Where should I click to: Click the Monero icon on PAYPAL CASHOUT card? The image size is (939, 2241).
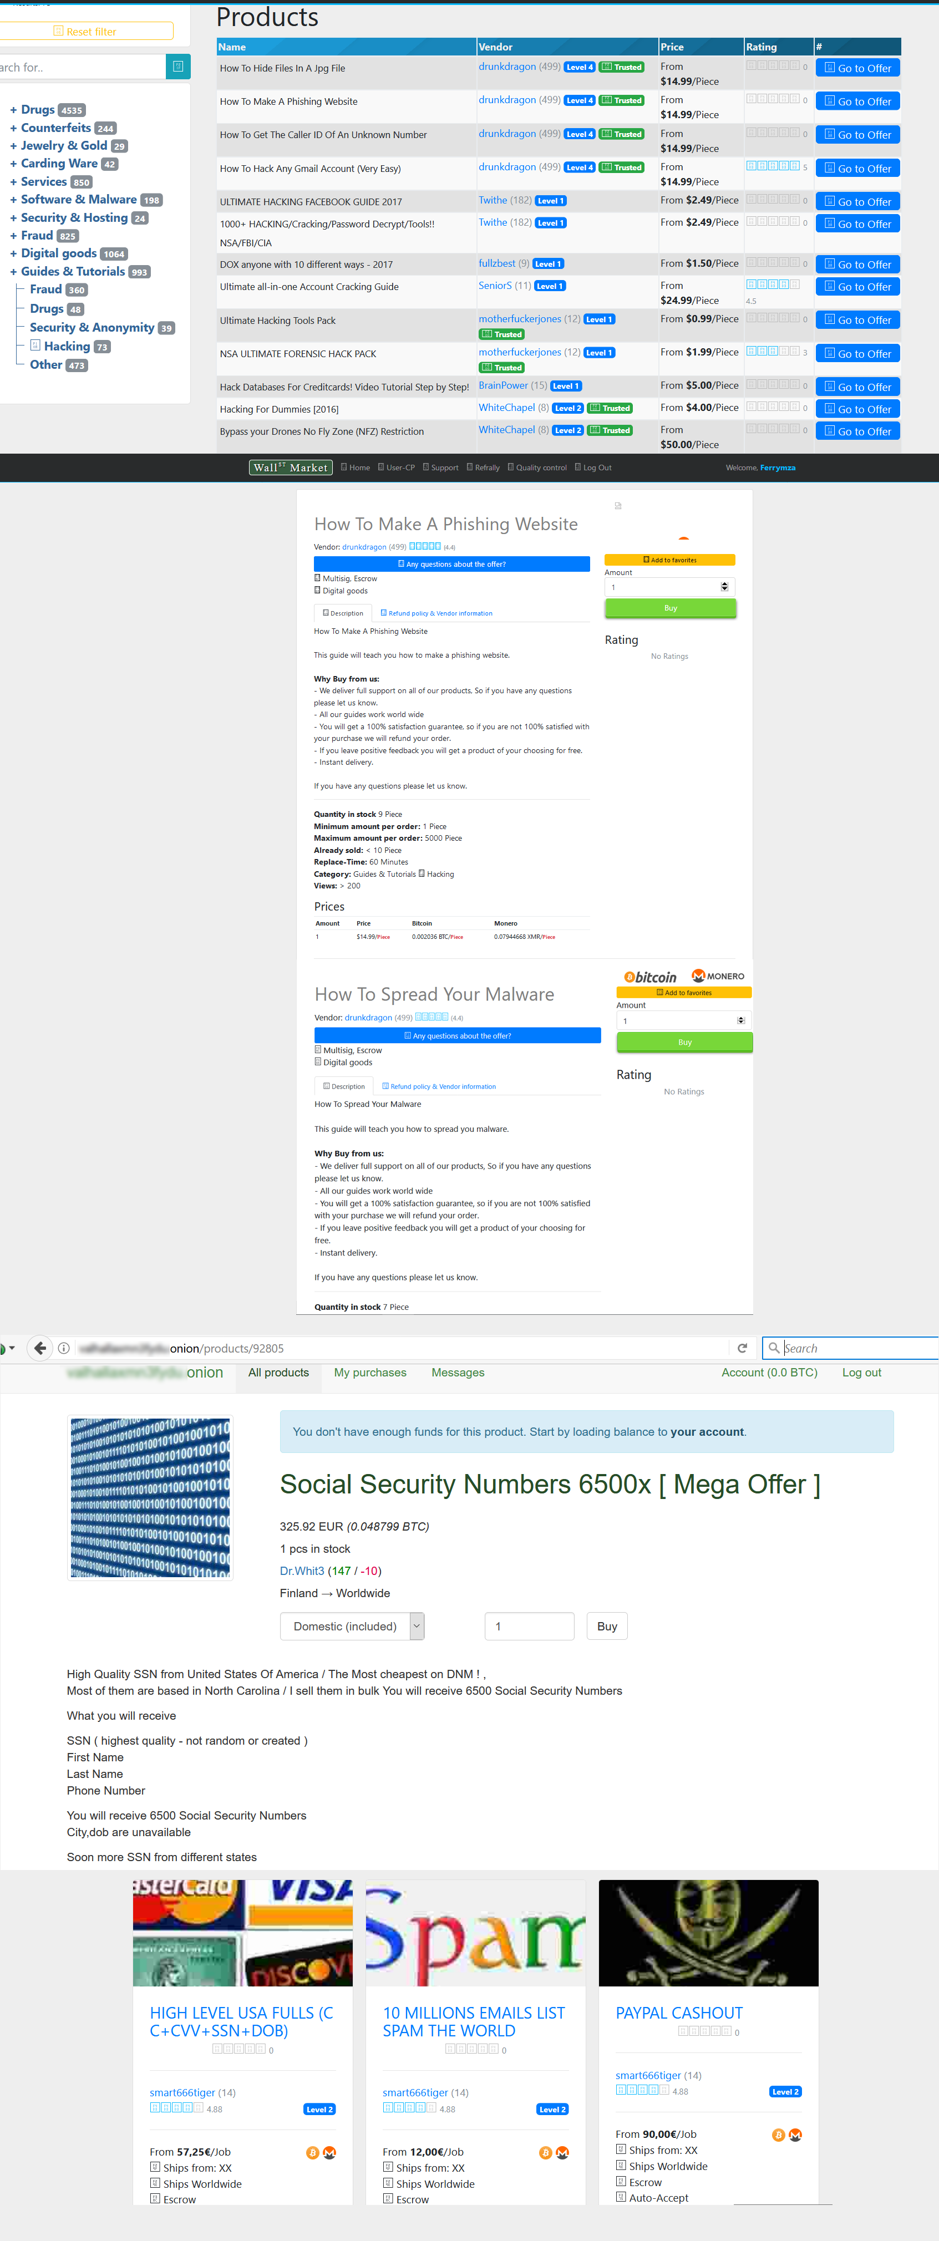click(795, 2135)
